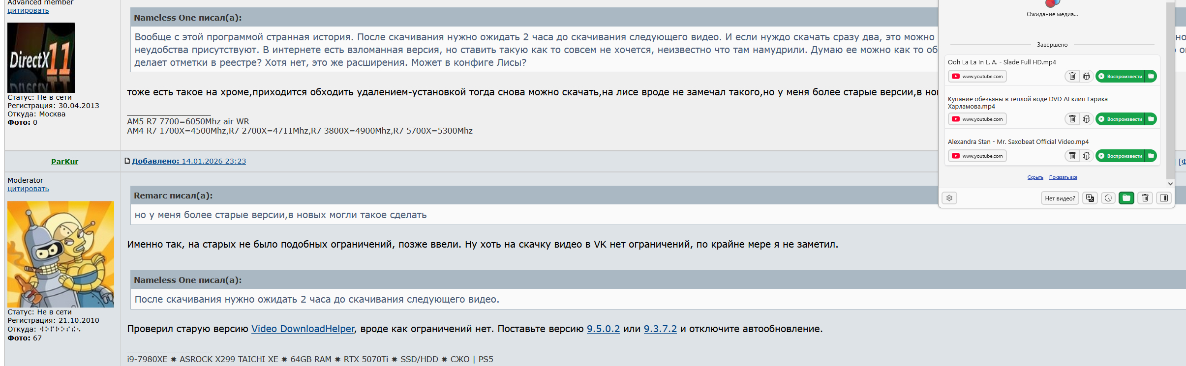Open the Video DownloadHelper link
The width and height of the screenshot is (1186, 366).
pyautogui.click(x=303, y=329)
